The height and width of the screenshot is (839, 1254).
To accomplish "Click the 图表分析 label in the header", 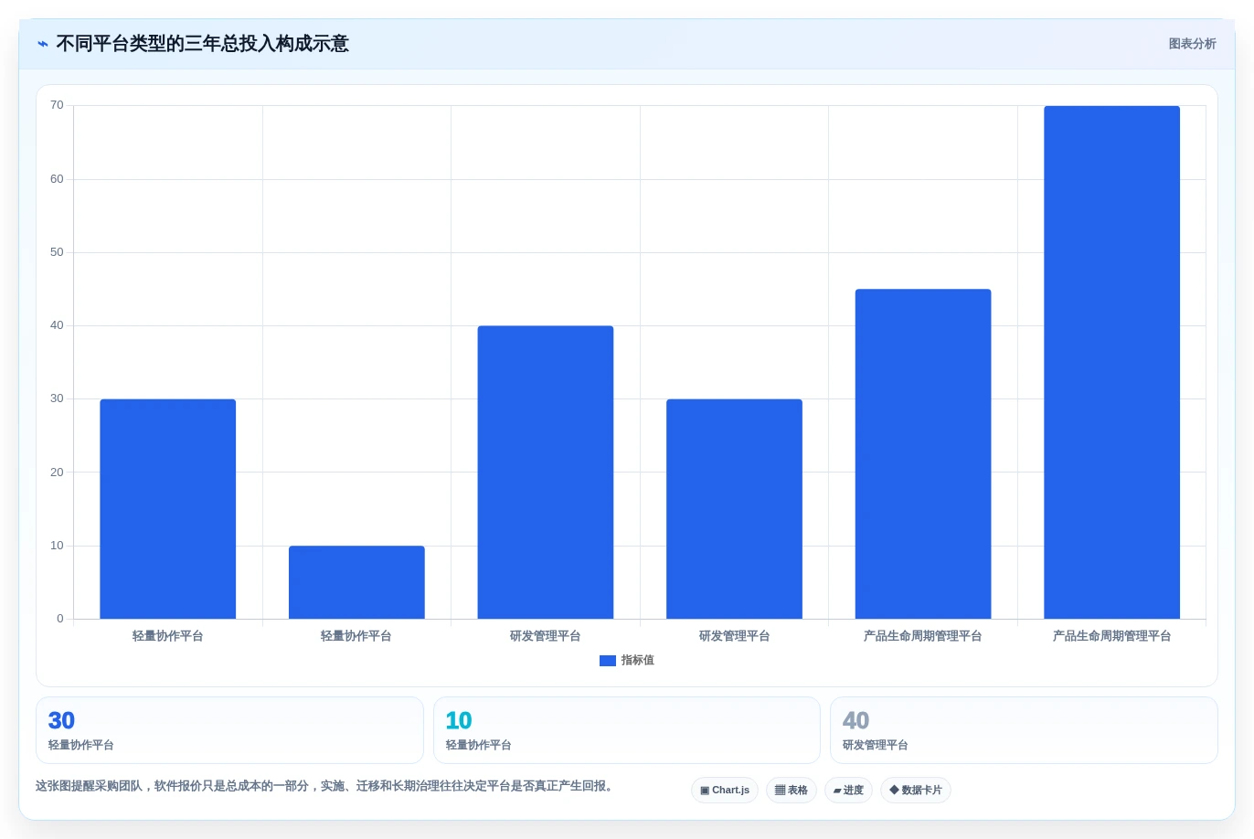I will click(x=1192, y=44).
